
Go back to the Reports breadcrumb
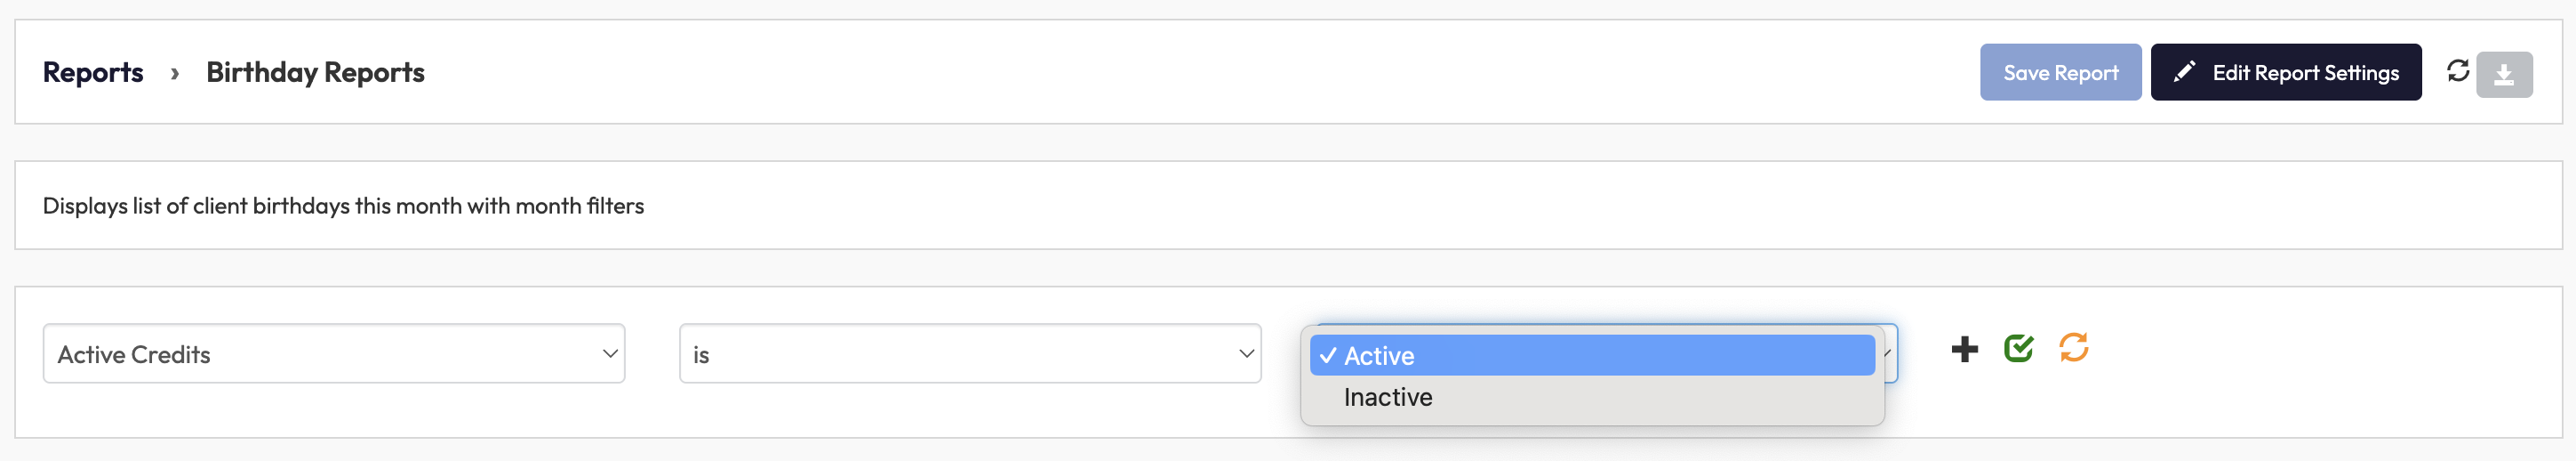tap(93, 73)
